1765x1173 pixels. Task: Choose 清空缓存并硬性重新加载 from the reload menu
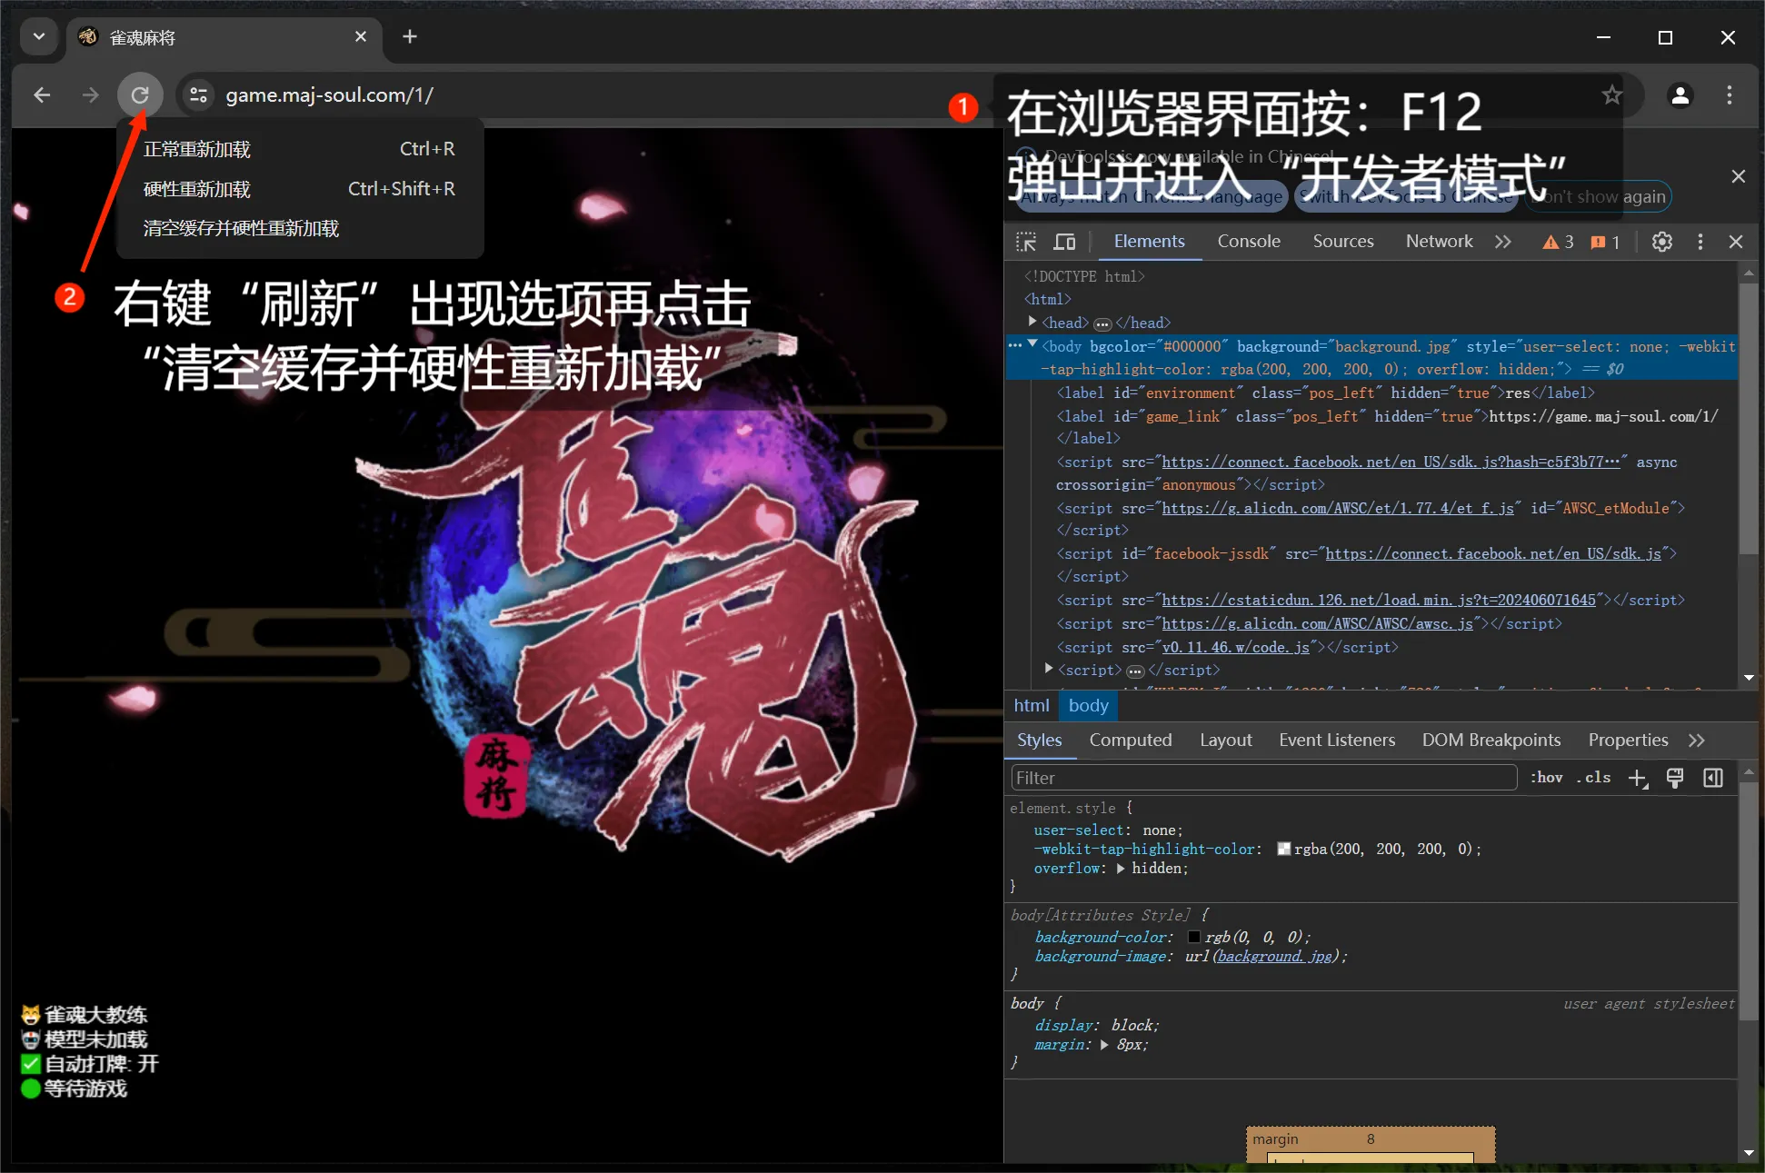pyautogui.click(x=300, y=228)
